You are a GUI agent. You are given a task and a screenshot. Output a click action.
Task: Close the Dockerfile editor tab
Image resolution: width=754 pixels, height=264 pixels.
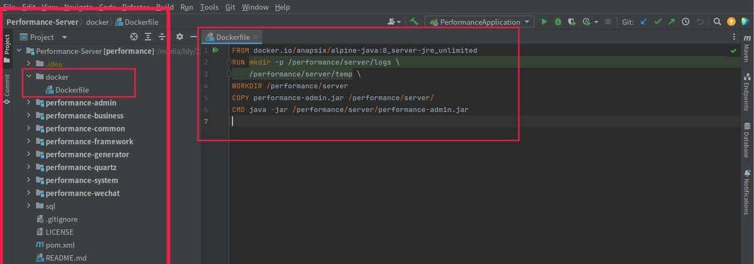point(255,37)
